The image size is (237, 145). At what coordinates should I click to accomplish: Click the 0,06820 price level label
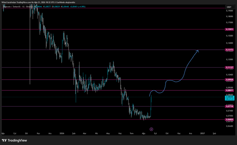point(229,120)
